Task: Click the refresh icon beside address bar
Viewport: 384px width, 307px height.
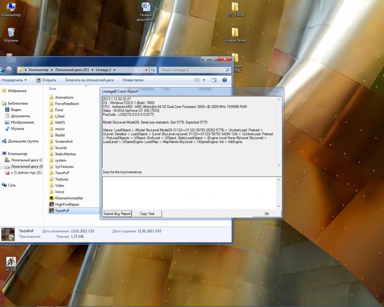Action: 153,70
